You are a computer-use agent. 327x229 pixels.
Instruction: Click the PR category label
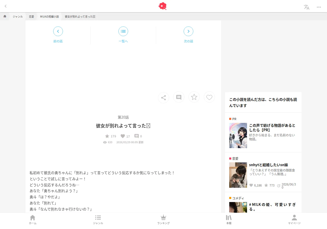(x=233, y=119)
